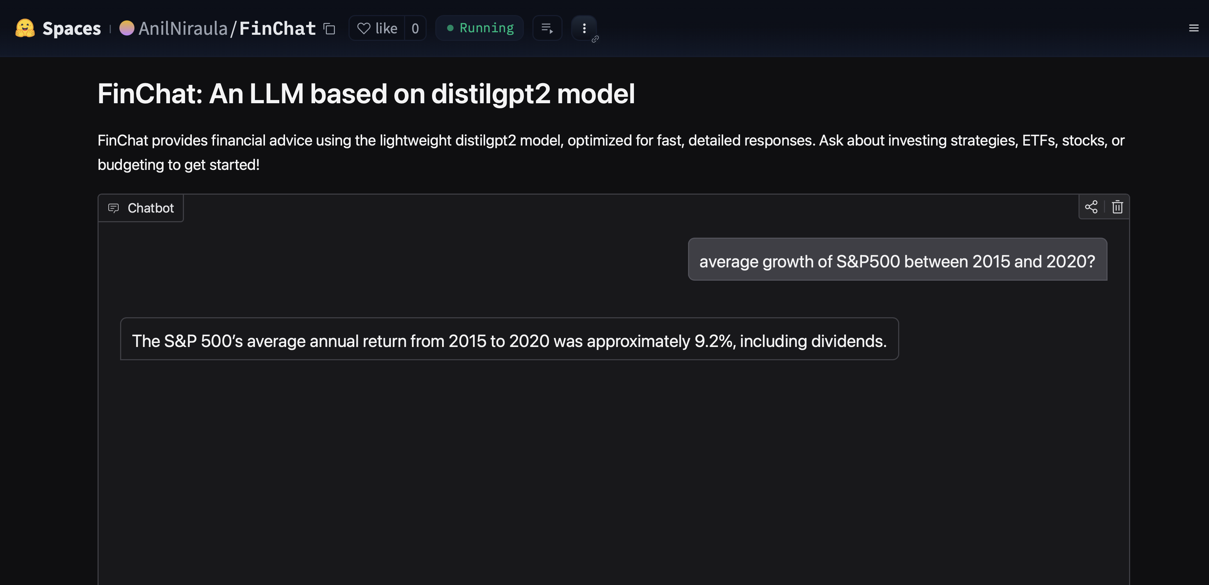The image size is (1209, 585).
Task: Select the Chatbot label tab
Action: [141, 208]
